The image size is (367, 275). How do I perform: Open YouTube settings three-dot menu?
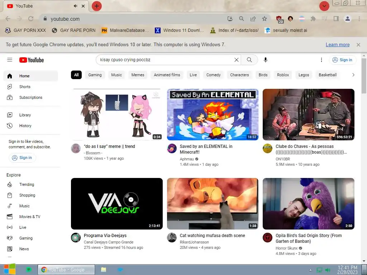(x=321, y=60)
